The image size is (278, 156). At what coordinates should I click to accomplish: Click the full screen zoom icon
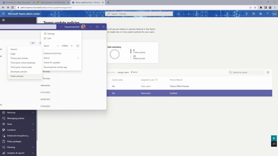(78, 46)
